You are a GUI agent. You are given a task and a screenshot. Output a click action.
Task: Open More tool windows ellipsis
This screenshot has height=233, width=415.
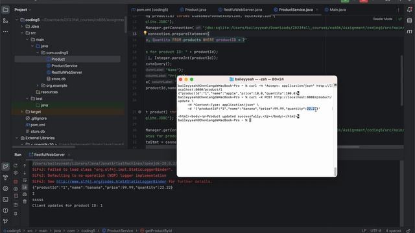tap(5, 32)
